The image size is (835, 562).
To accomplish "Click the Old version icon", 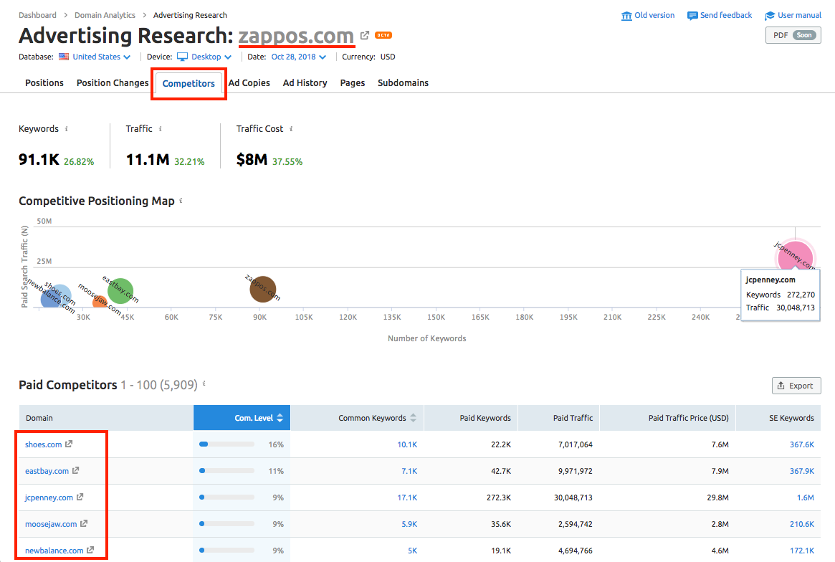I will [x=627, y=14].
